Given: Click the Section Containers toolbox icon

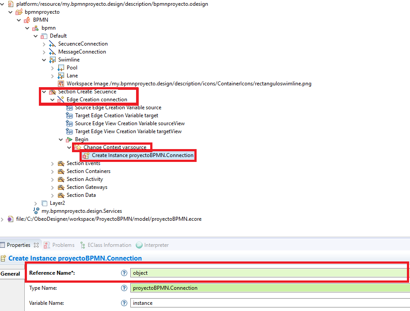Looking at the screenshot, I should (61, 171).
